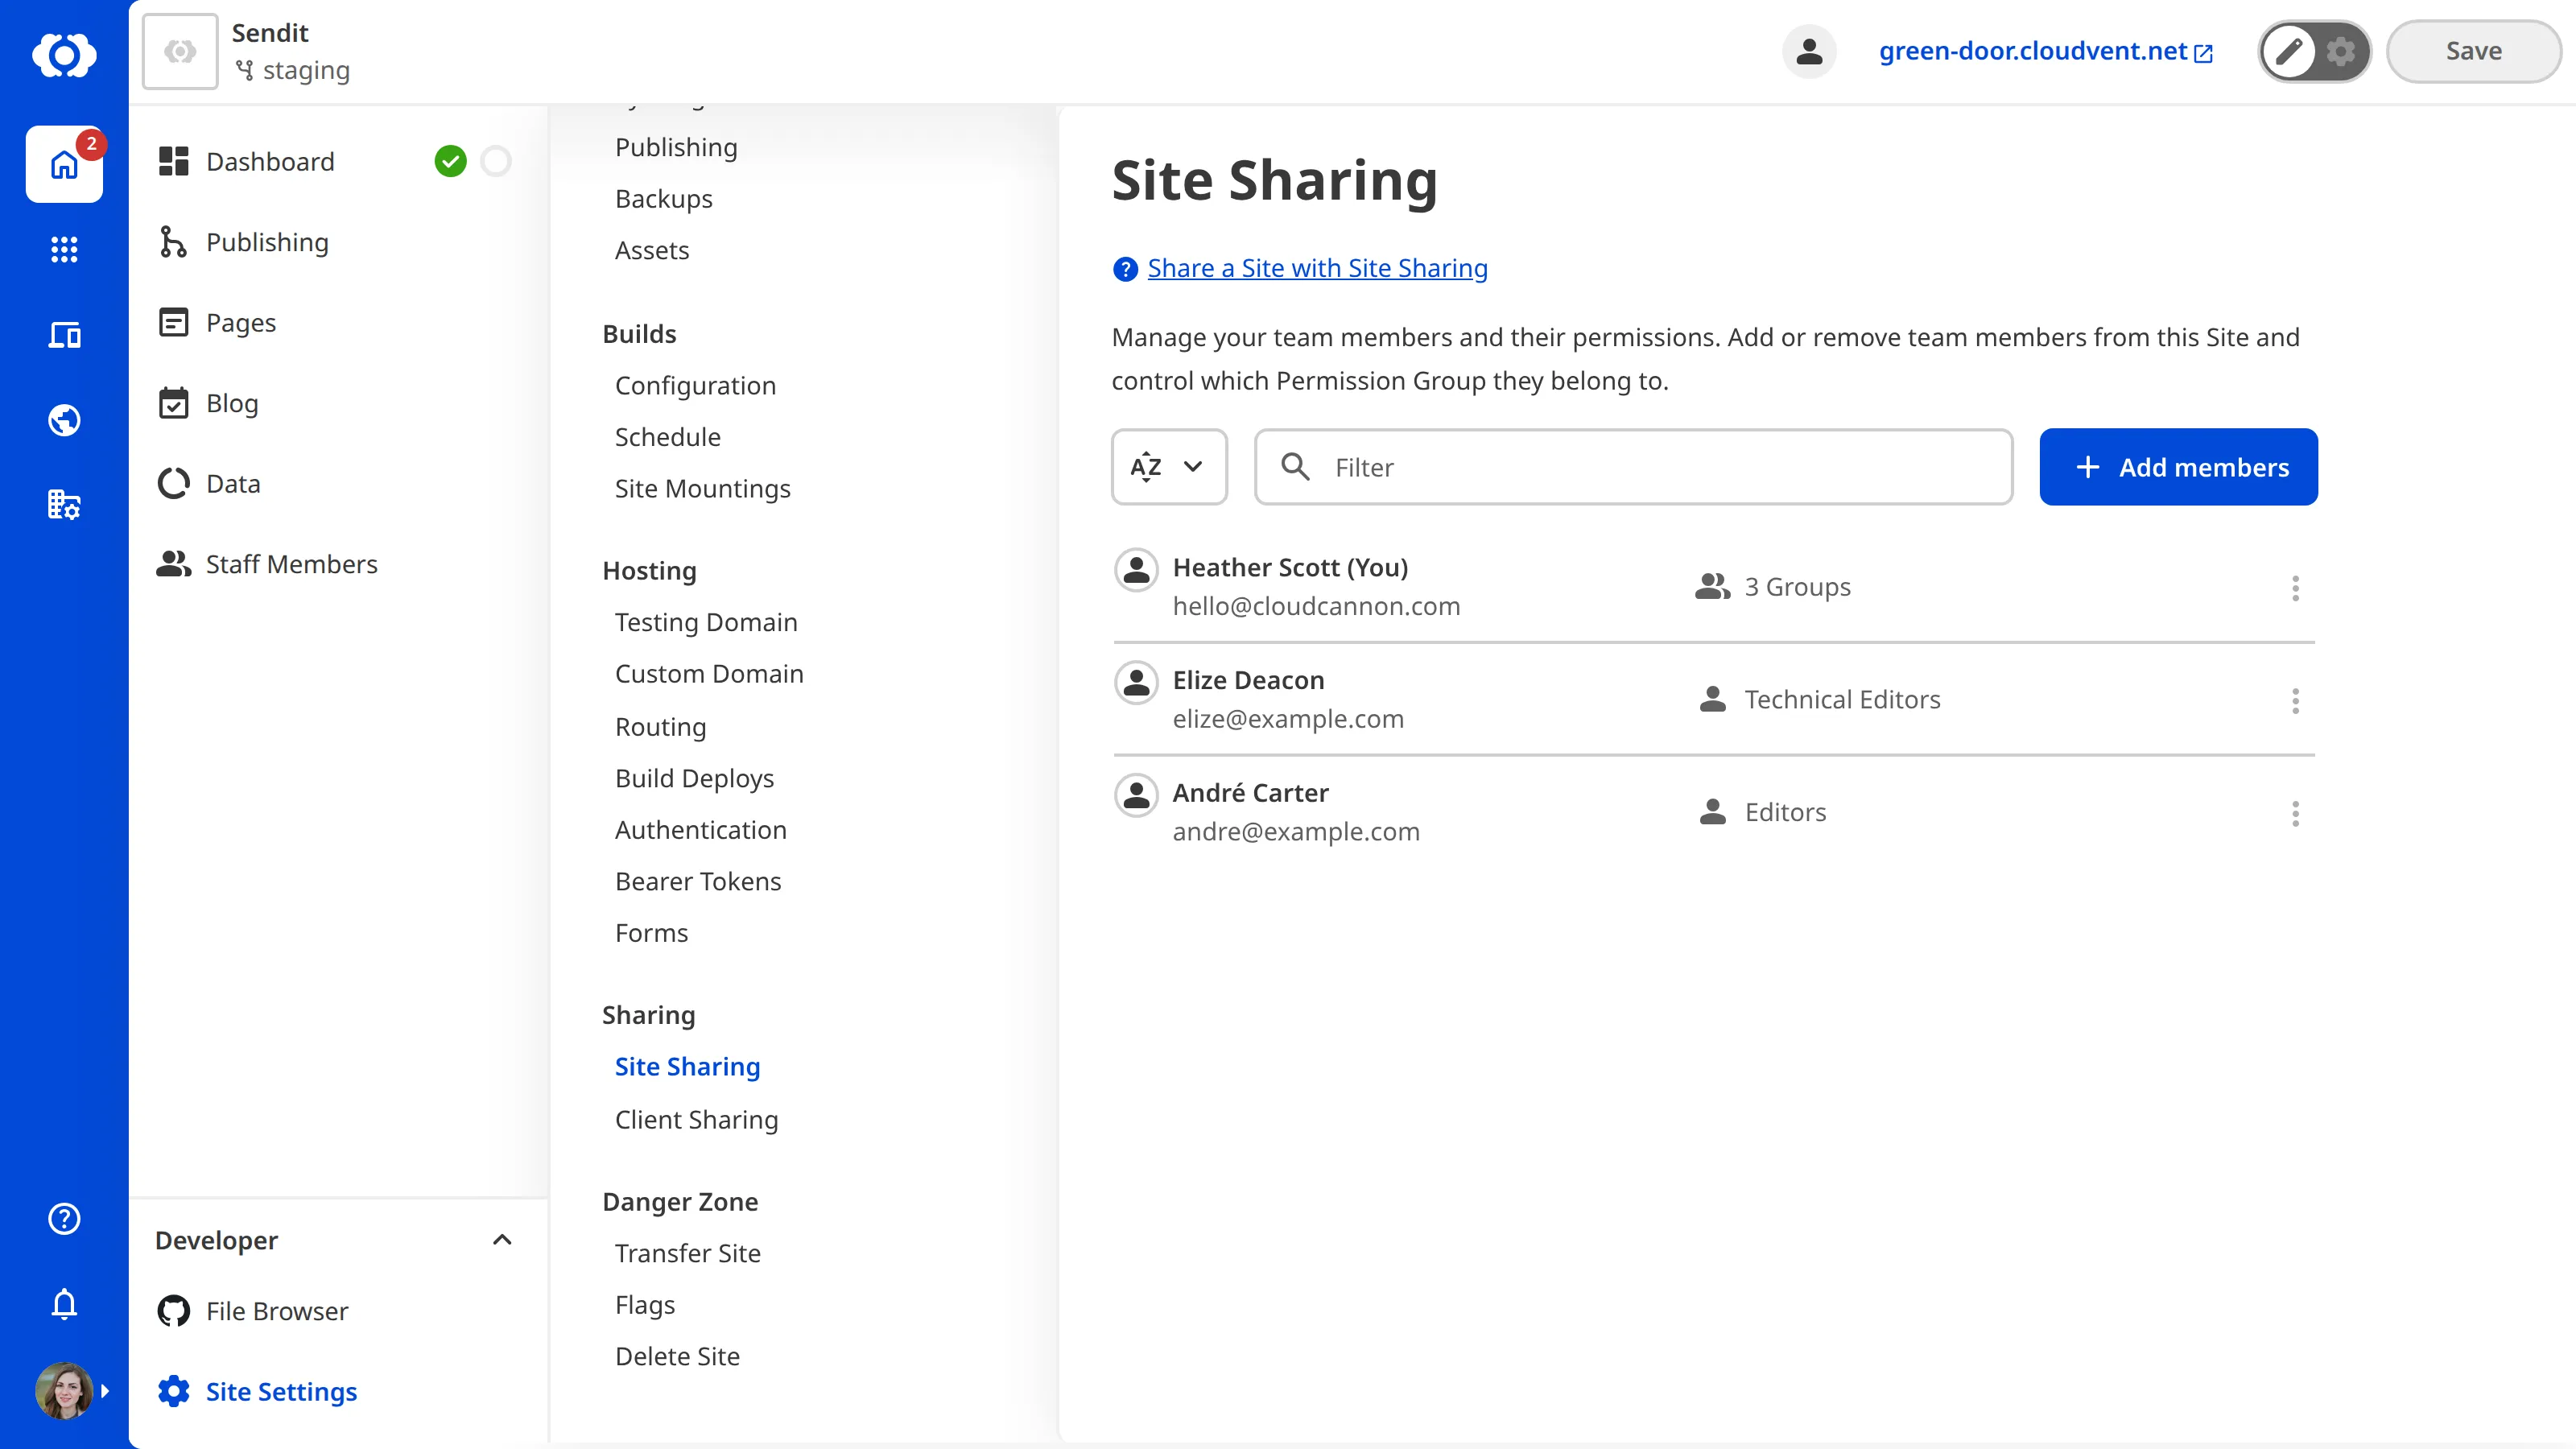The width and height of the screenshot is (2576, 1449).
Task: Open Schedule settings
Action: tap(667, 437)
